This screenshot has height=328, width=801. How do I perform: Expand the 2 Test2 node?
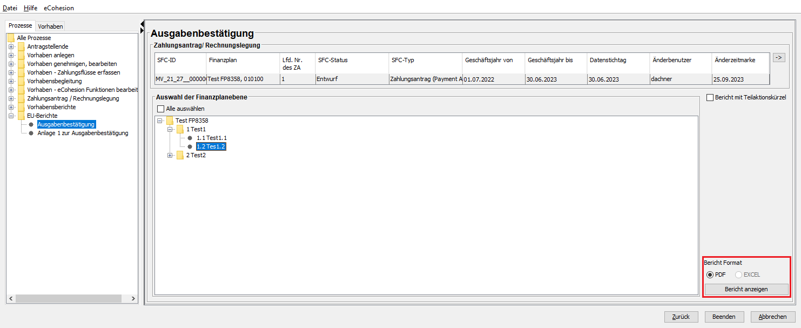[x=170, y=155]
